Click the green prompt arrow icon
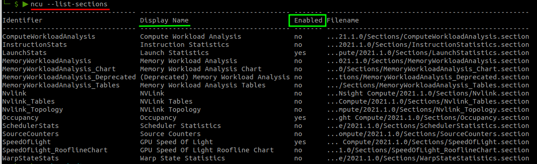 25,5
